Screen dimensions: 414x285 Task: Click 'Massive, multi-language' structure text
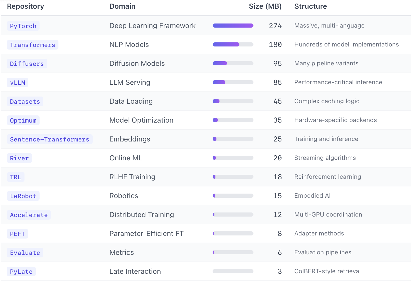click(330, 26)
